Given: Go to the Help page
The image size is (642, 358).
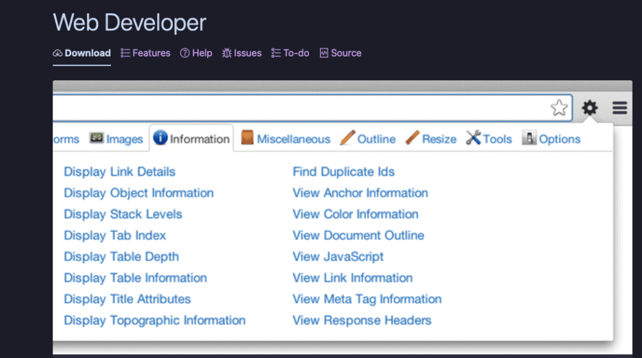Looking at the screenshot, I should point(196,53).
